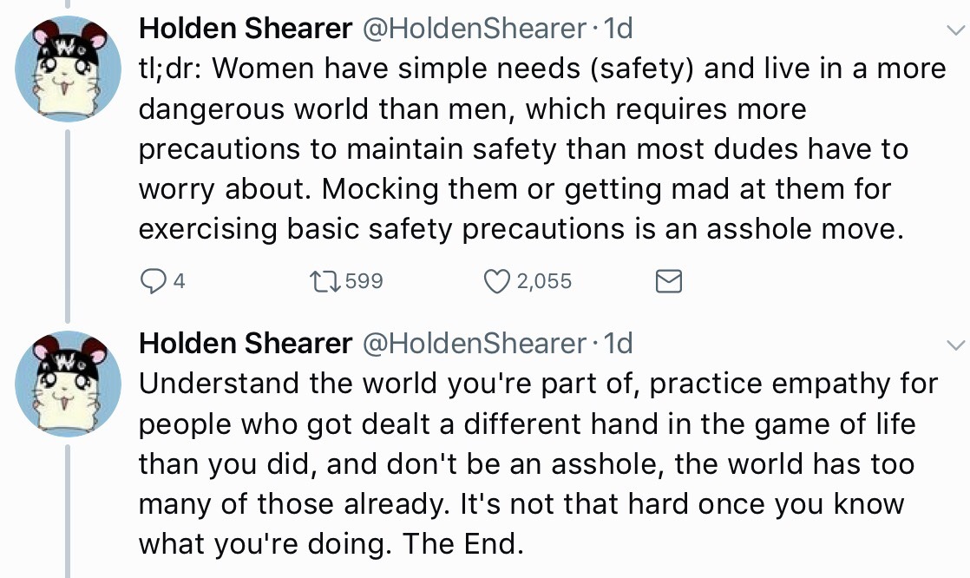Click the reply count of 4

[179, 281]
